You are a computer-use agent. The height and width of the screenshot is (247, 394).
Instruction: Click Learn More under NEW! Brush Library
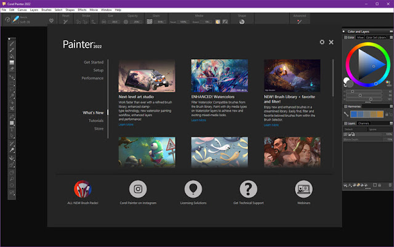coord(271,125)
